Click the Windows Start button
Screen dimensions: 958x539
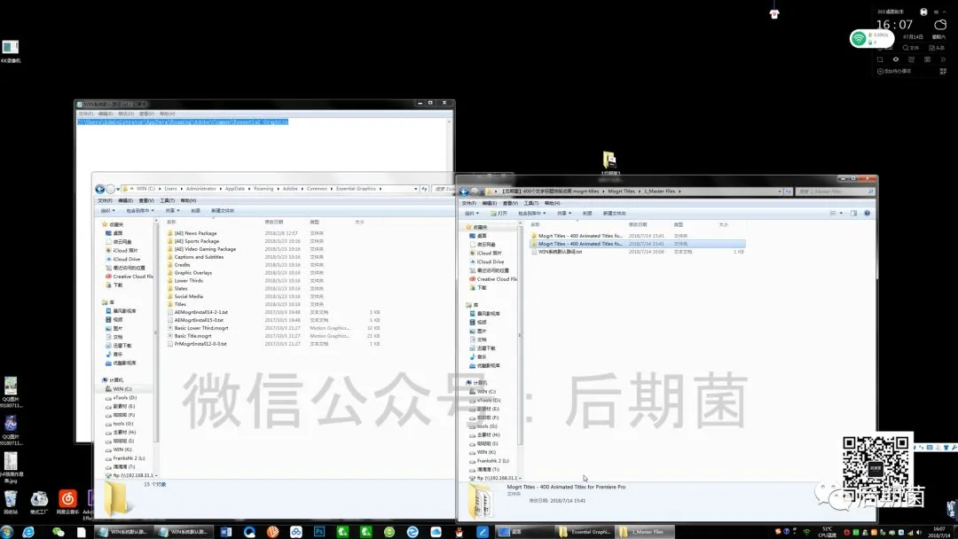point(7,532)
